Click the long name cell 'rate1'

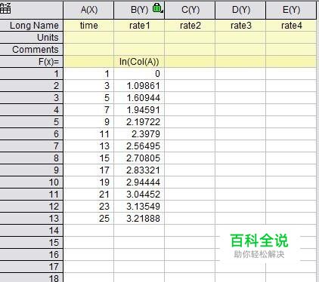[139, 26]
